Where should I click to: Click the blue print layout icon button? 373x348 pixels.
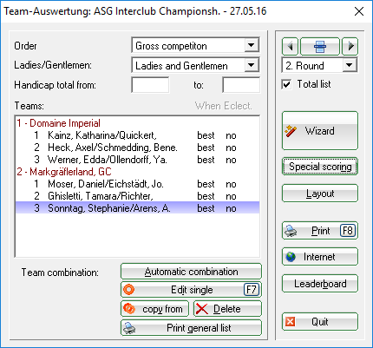pyautogui.click(x=320, y=46)
